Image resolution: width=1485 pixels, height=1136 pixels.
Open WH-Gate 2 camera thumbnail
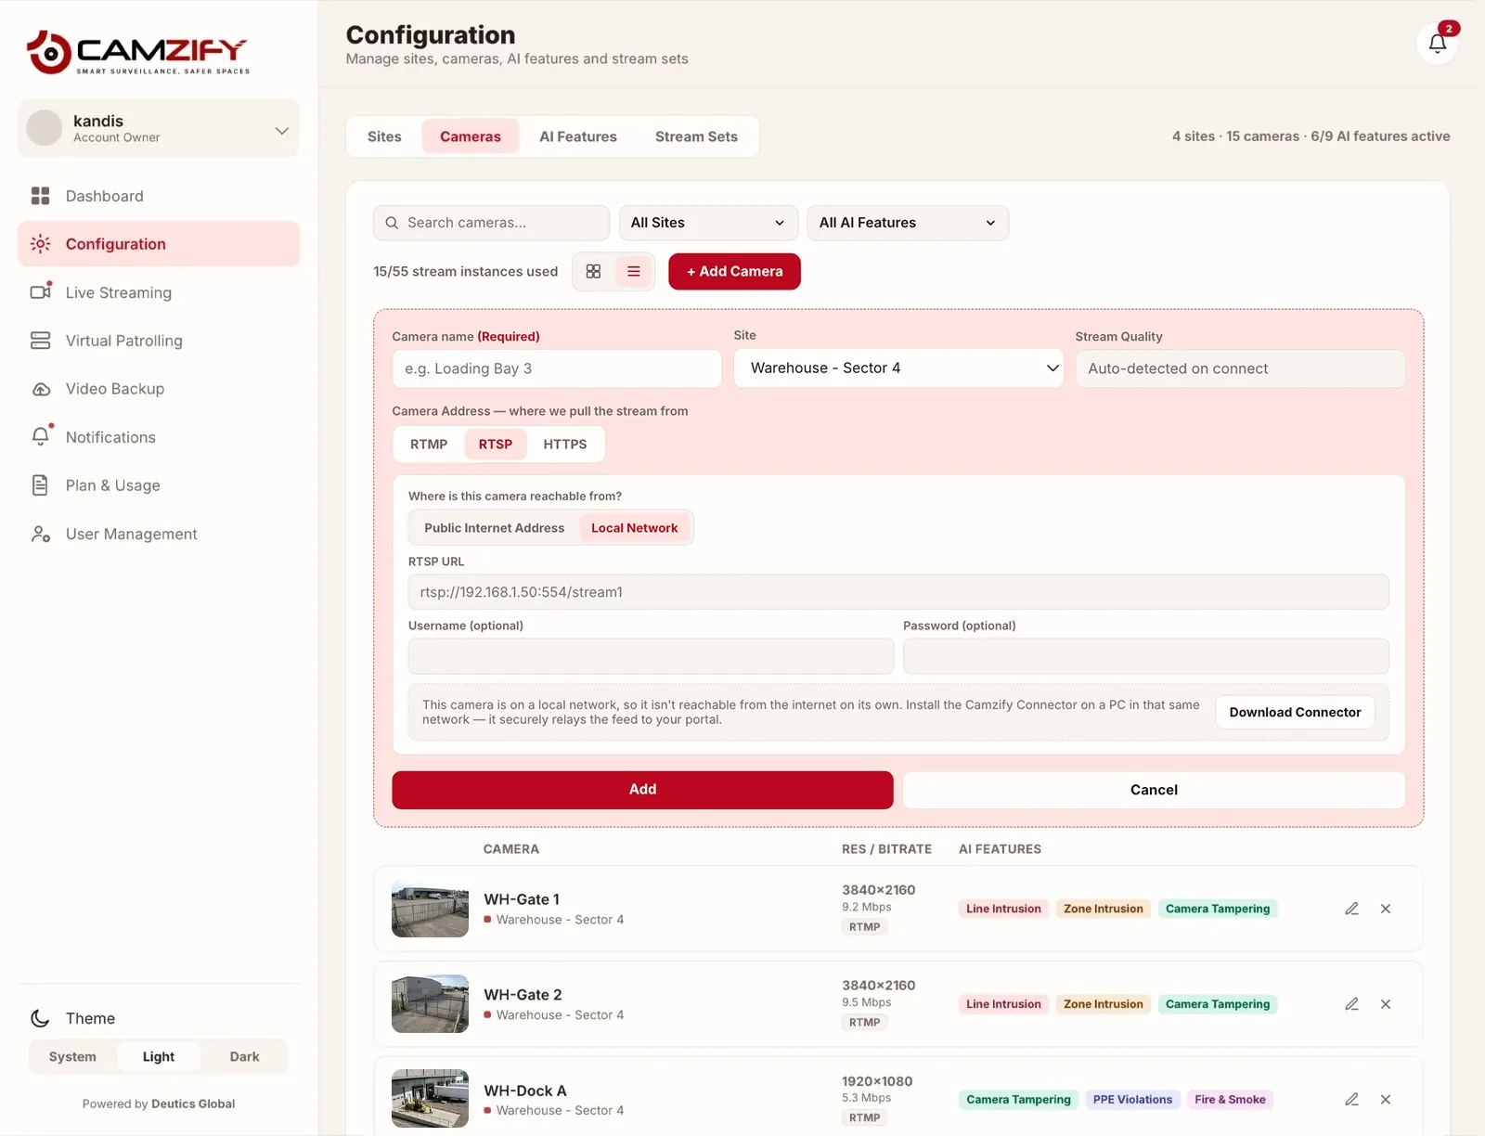(x=430, y=1004)
